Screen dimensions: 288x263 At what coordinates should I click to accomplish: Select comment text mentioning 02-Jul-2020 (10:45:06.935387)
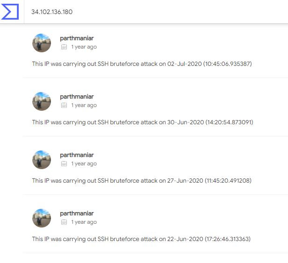142,64
